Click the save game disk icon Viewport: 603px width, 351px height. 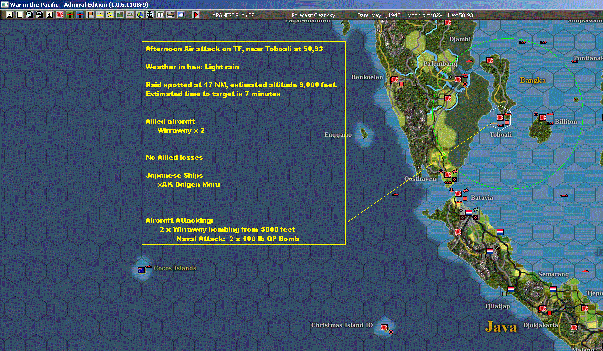click(x=10, y=15)
